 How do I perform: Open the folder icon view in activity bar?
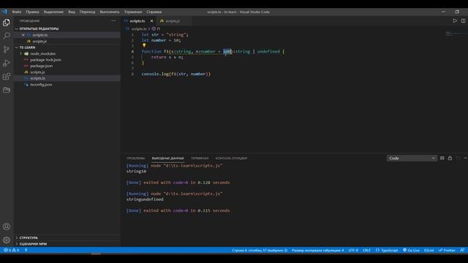coord(7,90)
